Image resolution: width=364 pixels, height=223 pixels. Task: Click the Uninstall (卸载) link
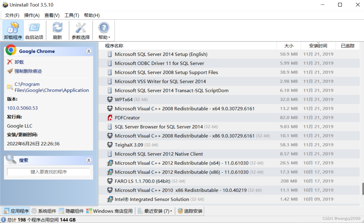pyautogui.click(x=19, y=62)
